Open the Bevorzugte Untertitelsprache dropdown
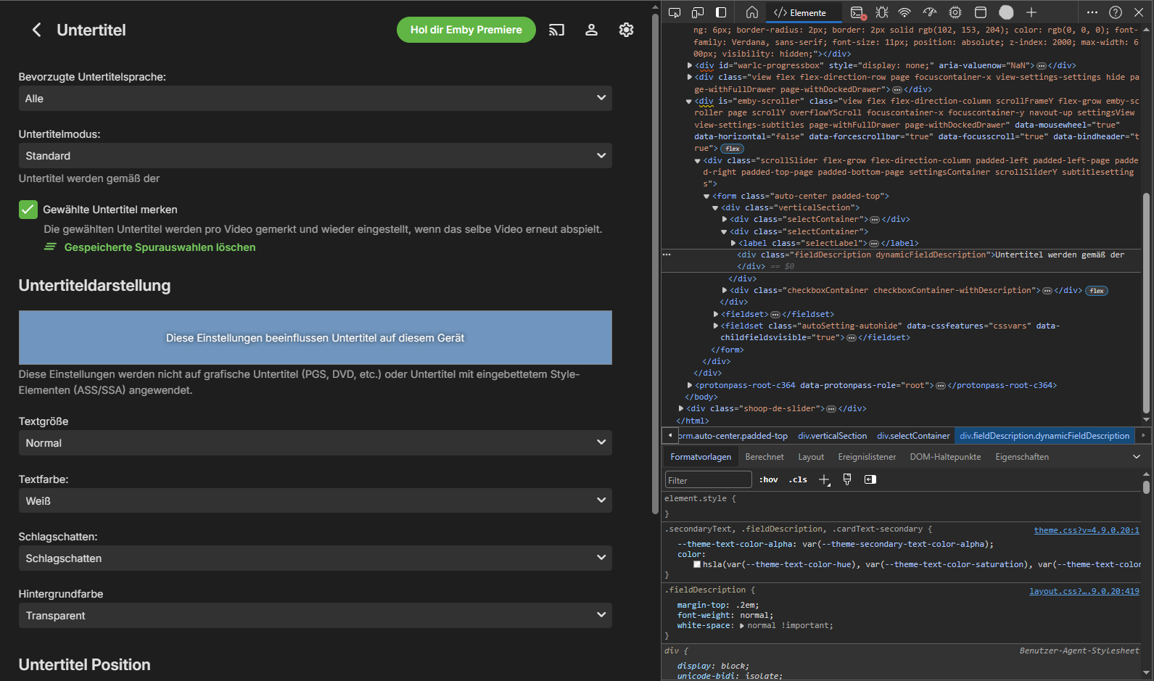1154x681 pixels. (x=315, y=99)
